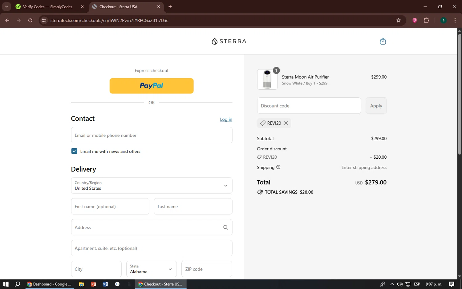Reload the checkout page
462x289 pixels.
[30, 20]
